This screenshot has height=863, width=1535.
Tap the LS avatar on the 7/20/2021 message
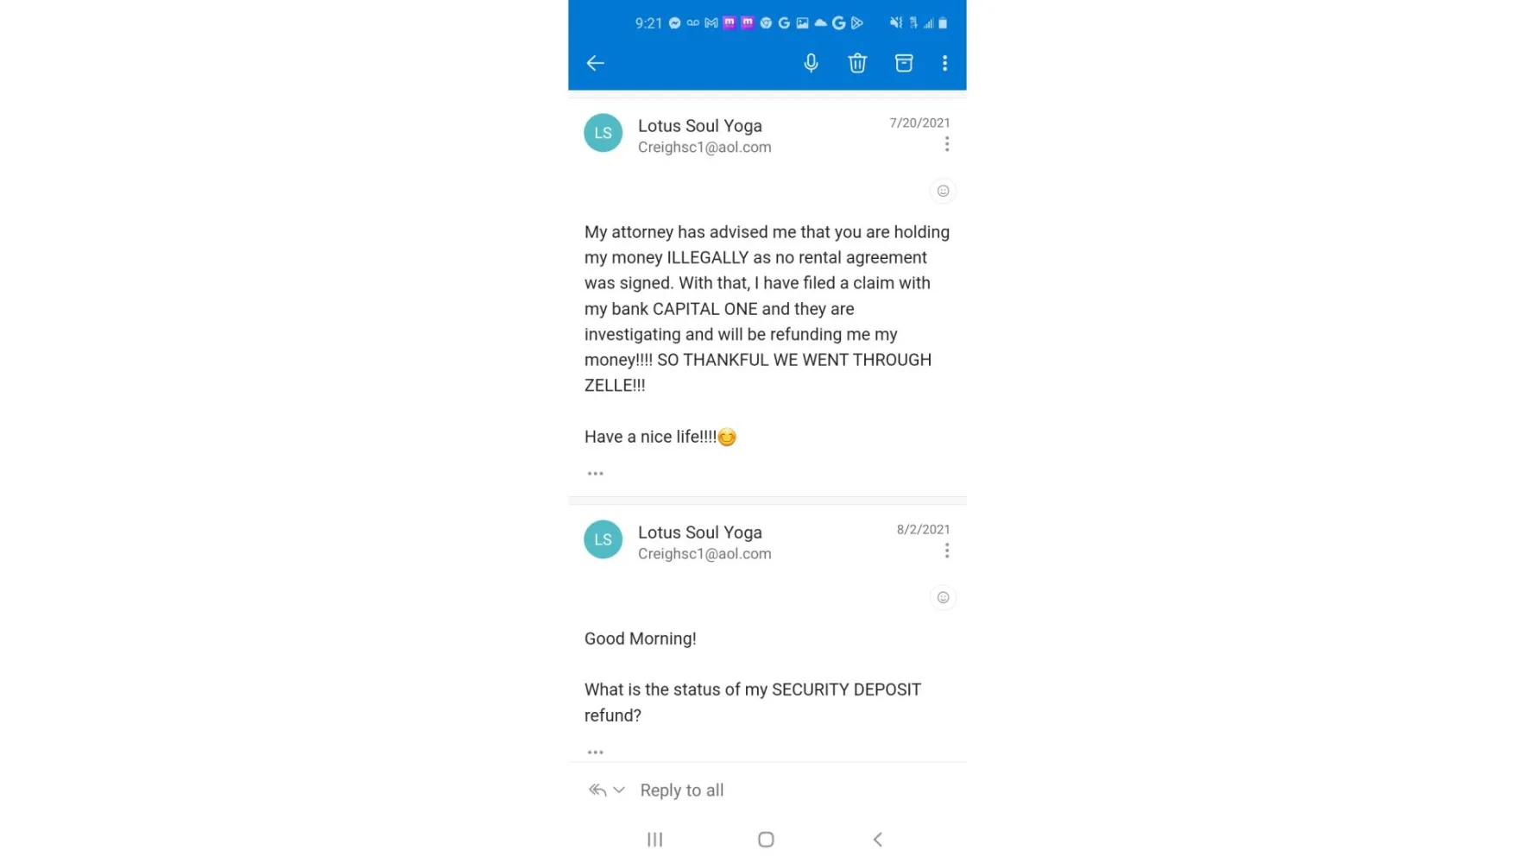(603, 133)
